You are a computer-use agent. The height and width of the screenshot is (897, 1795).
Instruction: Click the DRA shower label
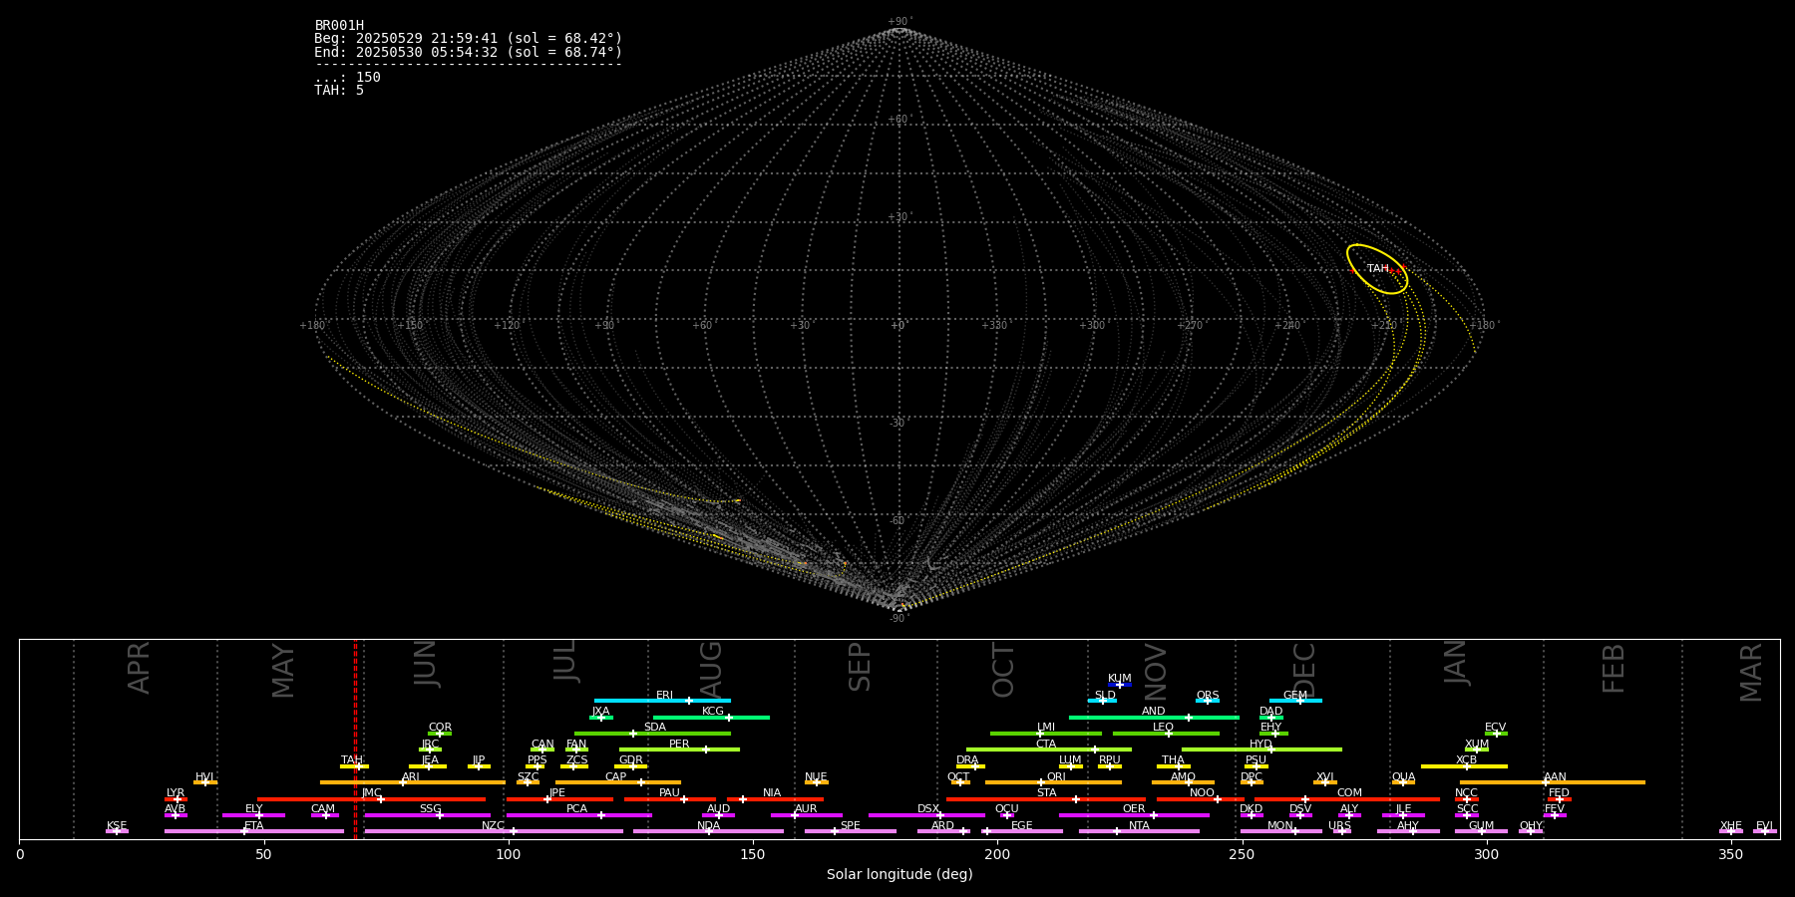967,760
